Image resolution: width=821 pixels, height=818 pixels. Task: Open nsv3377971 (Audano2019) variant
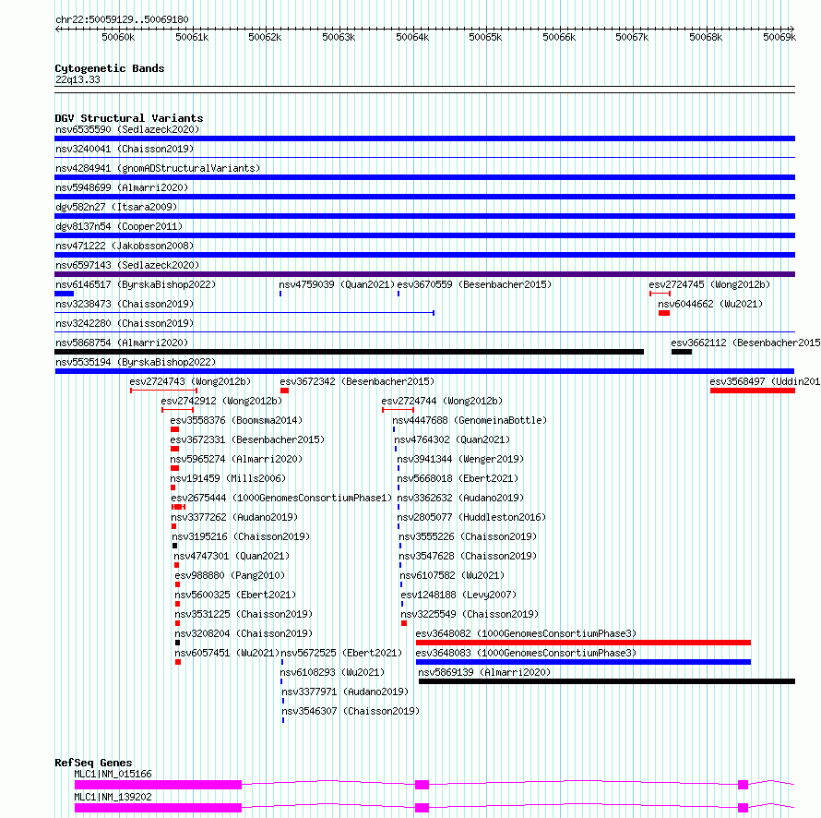click(345, 692)
